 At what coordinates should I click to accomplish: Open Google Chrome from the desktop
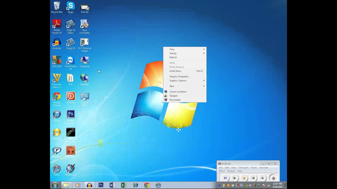[57, 96]
